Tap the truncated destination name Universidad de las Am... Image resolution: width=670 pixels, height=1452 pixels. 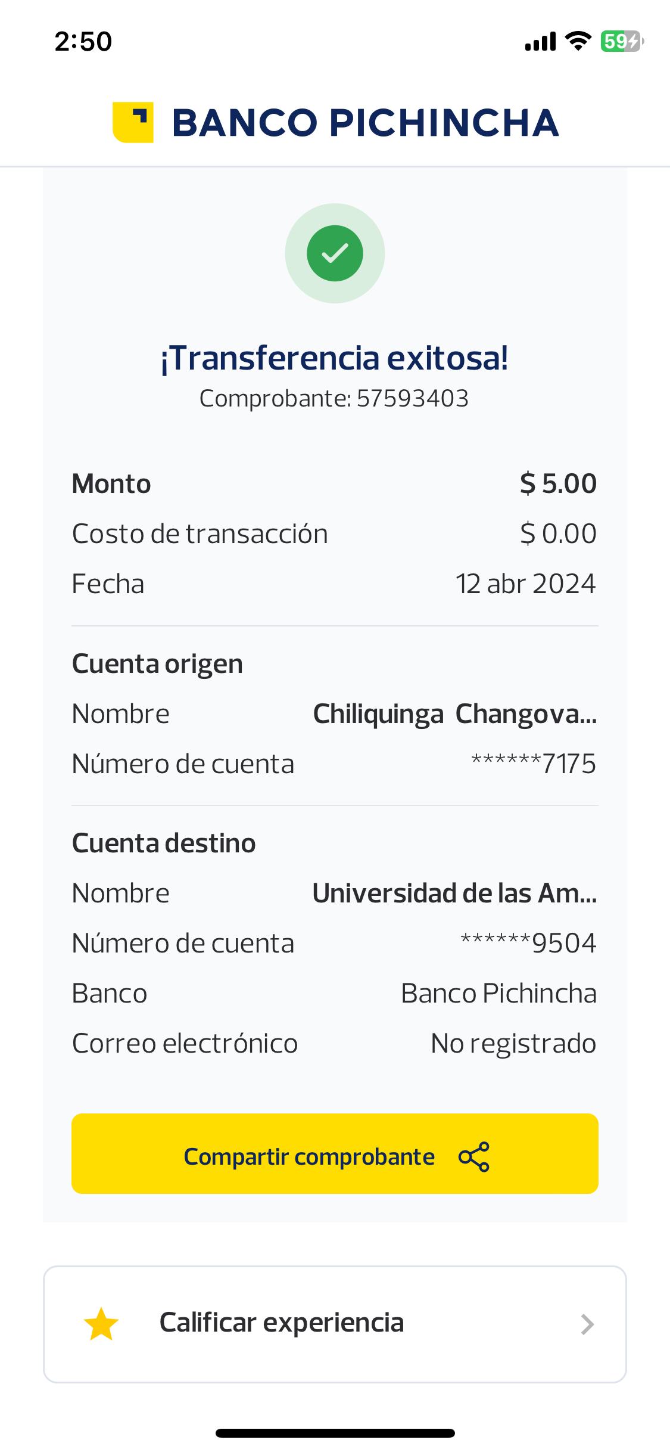(x=454, y=893)
